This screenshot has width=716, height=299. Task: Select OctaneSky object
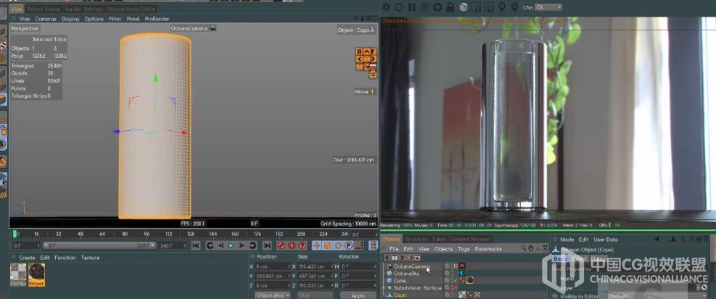tap(406, 274)
